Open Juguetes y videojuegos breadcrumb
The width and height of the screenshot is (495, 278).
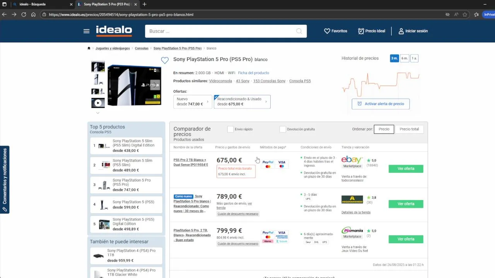(113, 48)
